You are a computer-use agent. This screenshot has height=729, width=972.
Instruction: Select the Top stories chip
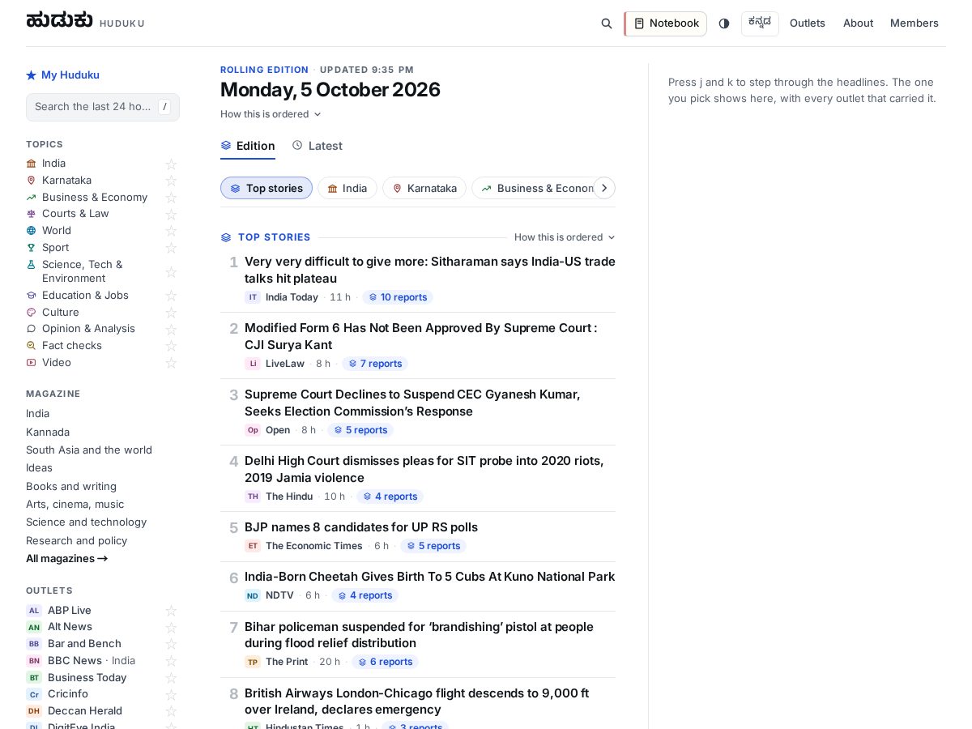point(266,189)
